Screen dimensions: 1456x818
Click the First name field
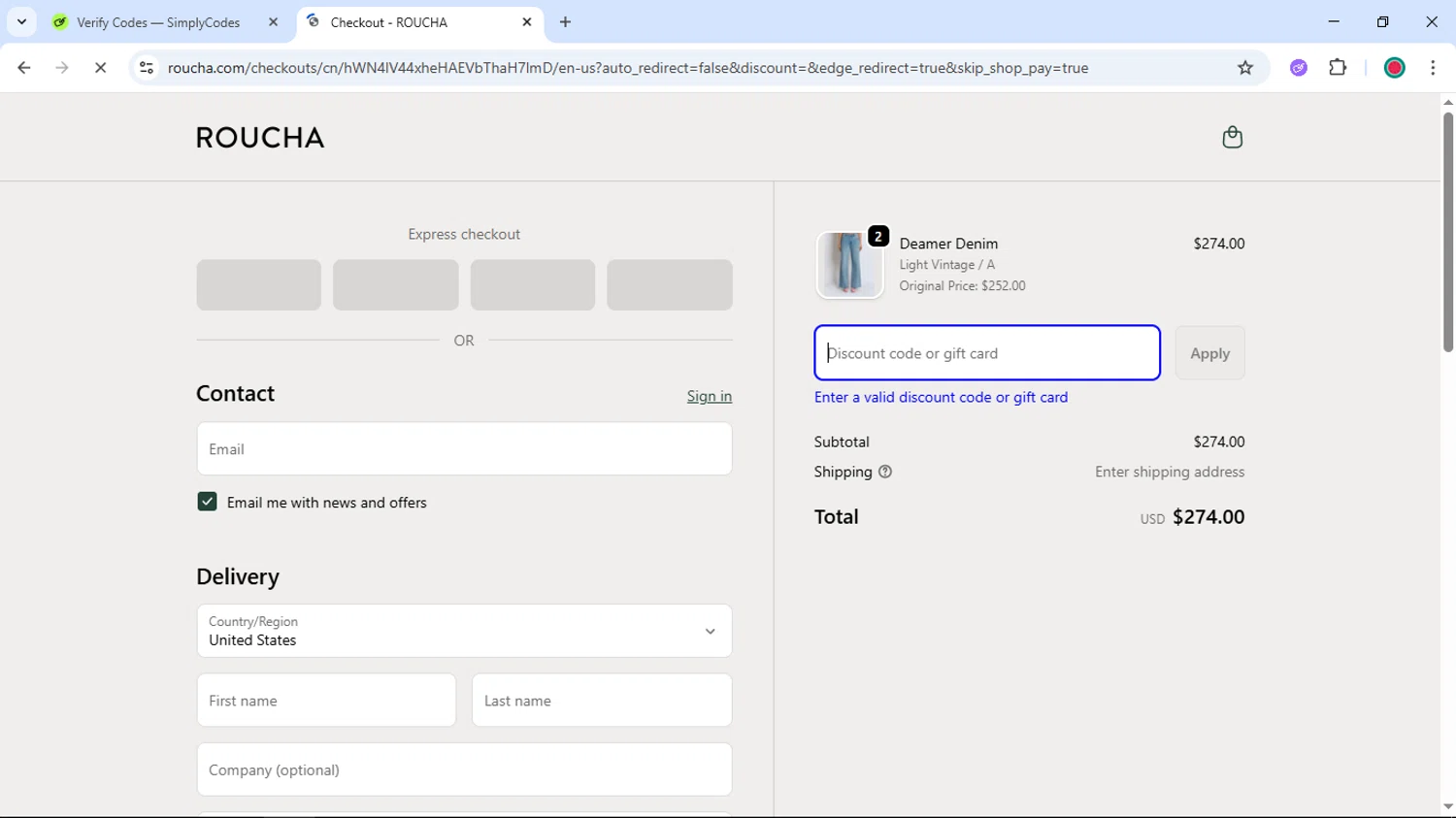click(326, 701)
